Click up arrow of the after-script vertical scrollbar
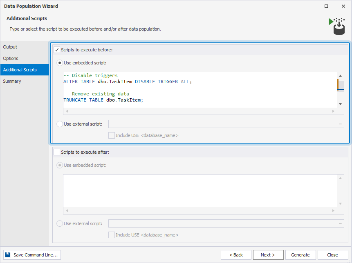 click(x=340, y=178)
